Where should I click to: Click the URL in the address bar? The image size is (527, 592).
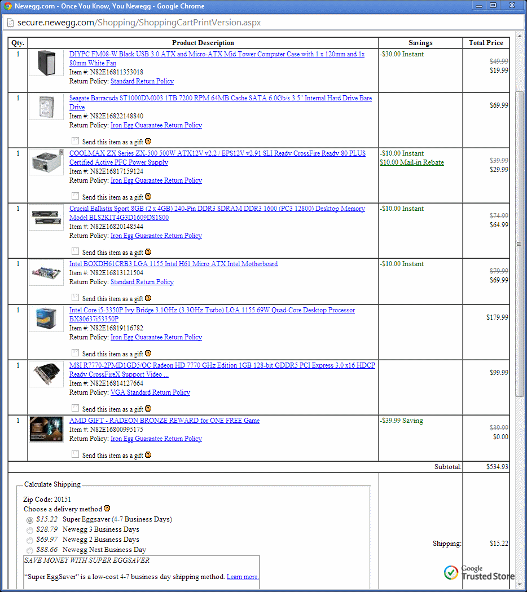pyautogui.click(x=139, y=23)
